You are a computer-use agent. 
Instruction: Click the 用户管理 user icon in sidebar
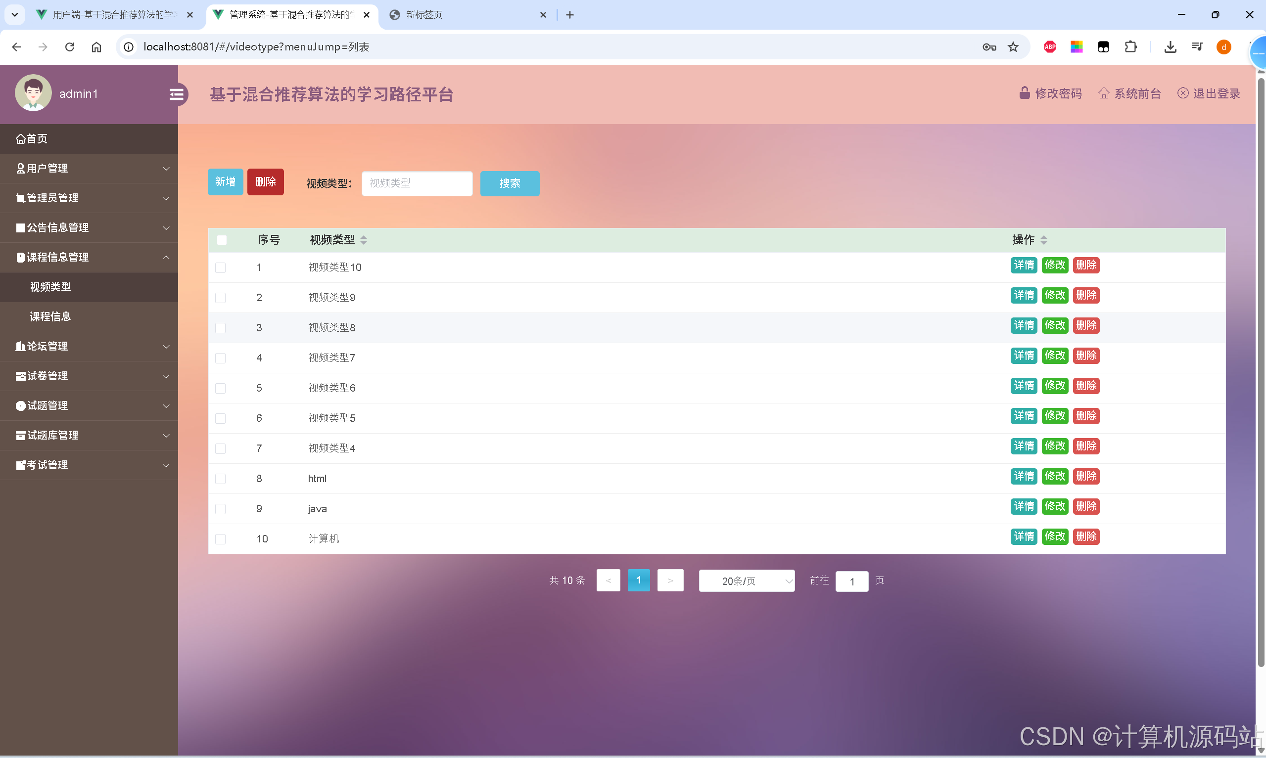click(20, 168)
